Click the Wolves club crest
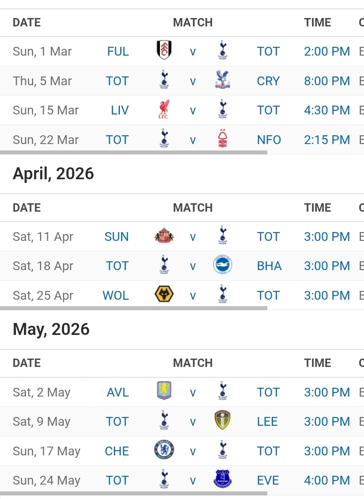This screenshot has width=364, height=499. (x=164, y=295)
